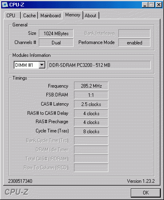This screenshot has width=164, height=200.
Task: Click the DDR-SDRAM PC3200 - 512 MB field
Action: tap(99, 65)
